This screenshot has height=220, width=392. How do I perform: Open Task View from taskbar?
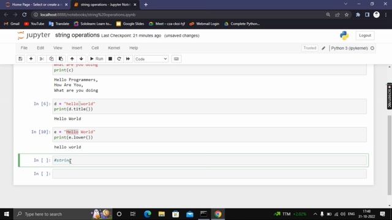[133, 214]
